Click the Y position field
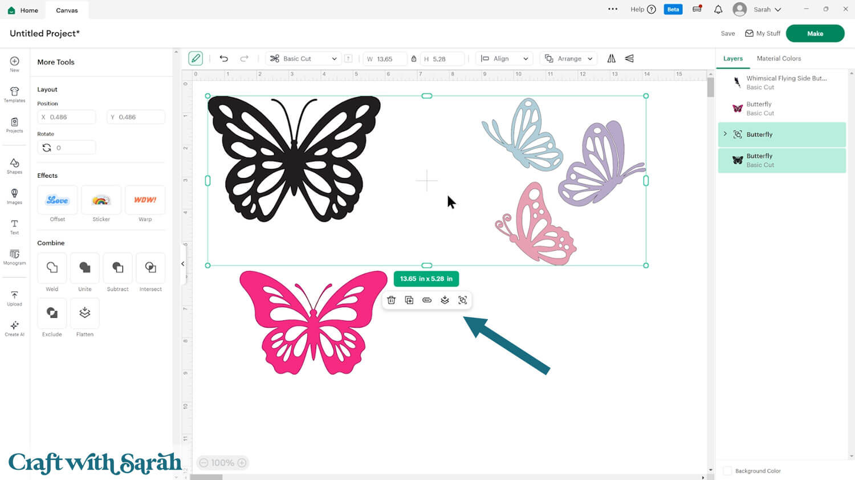 click(x=136, y=117)
